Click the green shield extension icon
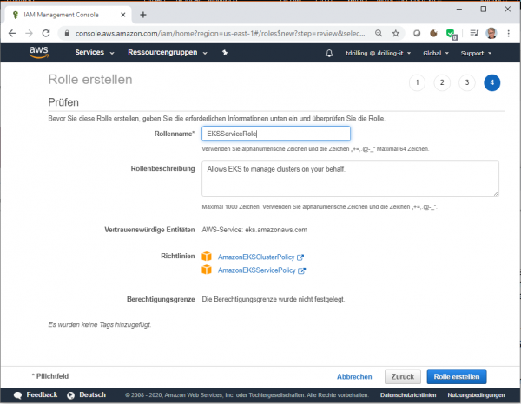 pyautogui.click(x=452, y=34)
